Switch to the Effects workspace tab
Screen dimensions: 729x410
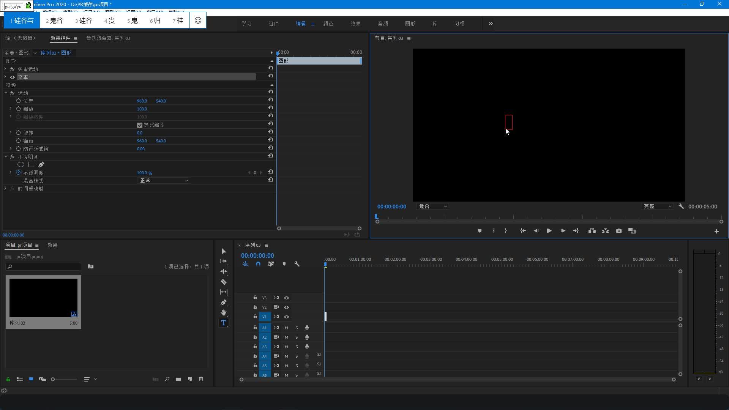(355, 24)
